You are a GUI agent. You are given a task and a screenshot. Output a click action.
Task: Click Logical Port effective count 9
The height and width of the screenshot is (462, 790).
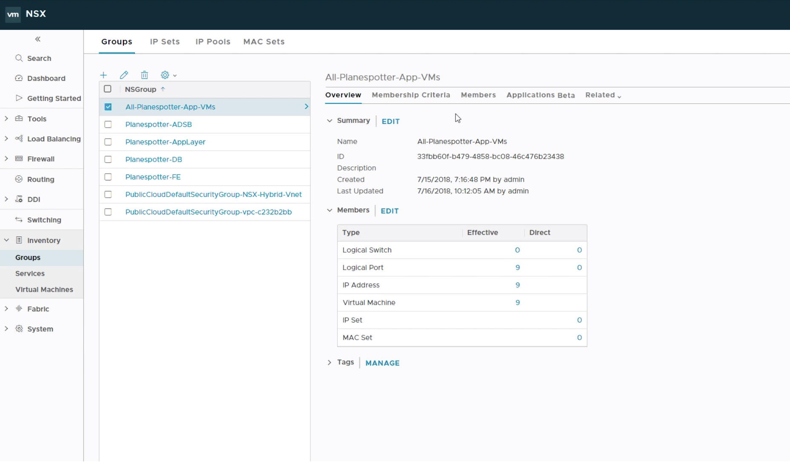point(518,268)
